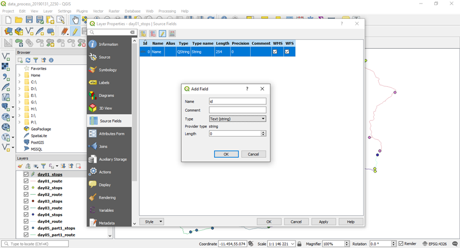The image size is (460, 248).
Task: Open the Add PostGIS Layer dropdown arrow
Action: pyautogui.click(x=13, y=107)
